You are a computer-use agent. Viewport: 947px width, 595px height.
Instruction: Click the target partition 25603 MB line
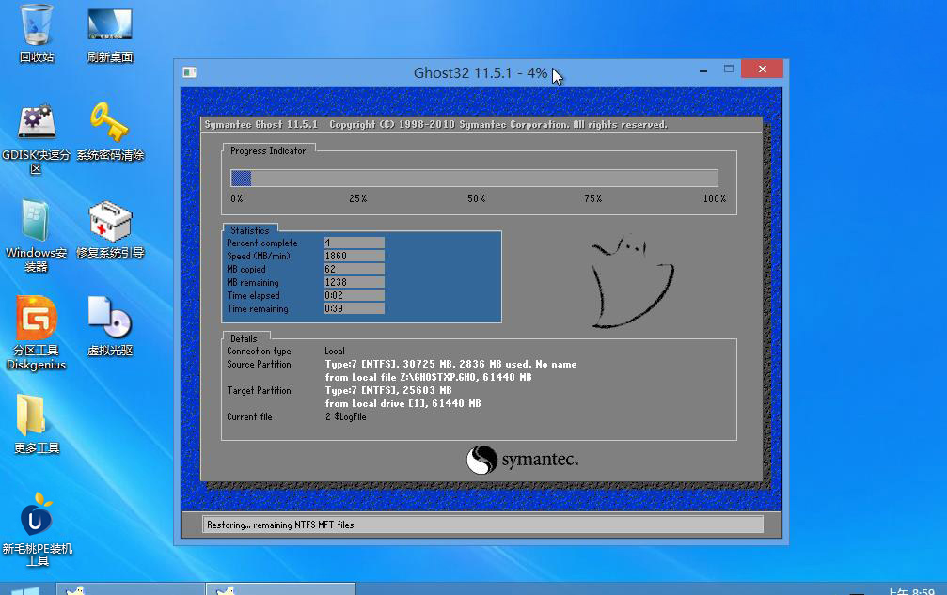(x=388, y=390)
